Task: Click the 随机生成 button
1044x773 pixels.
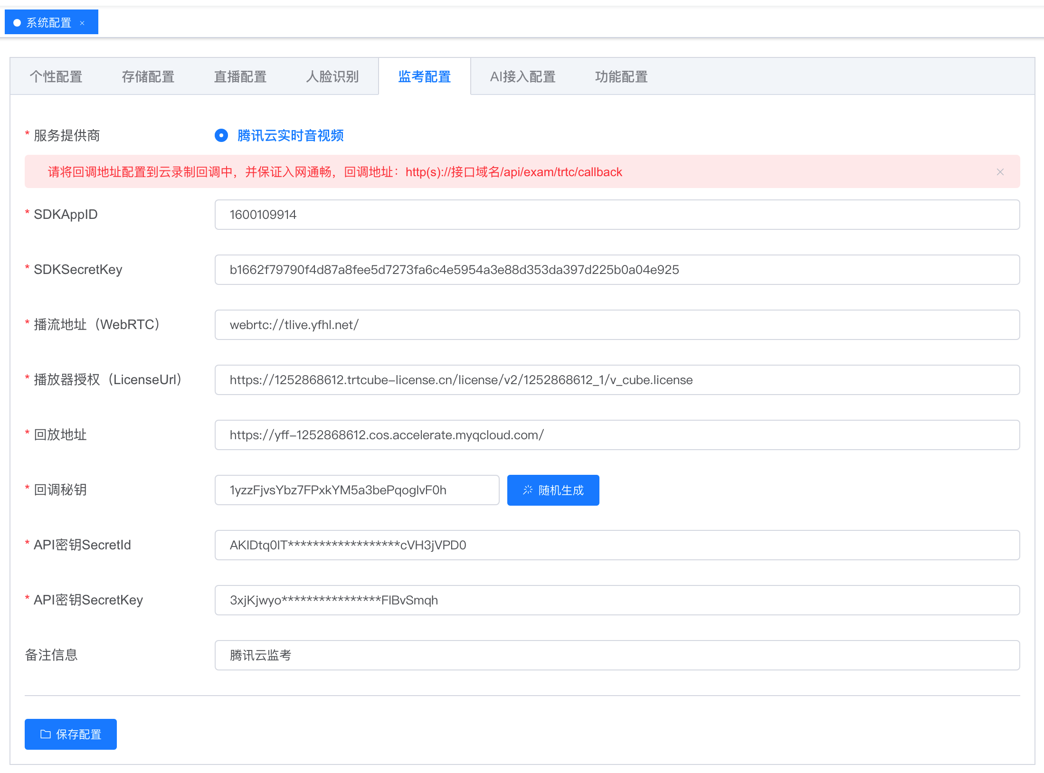Action: (553, 490)
